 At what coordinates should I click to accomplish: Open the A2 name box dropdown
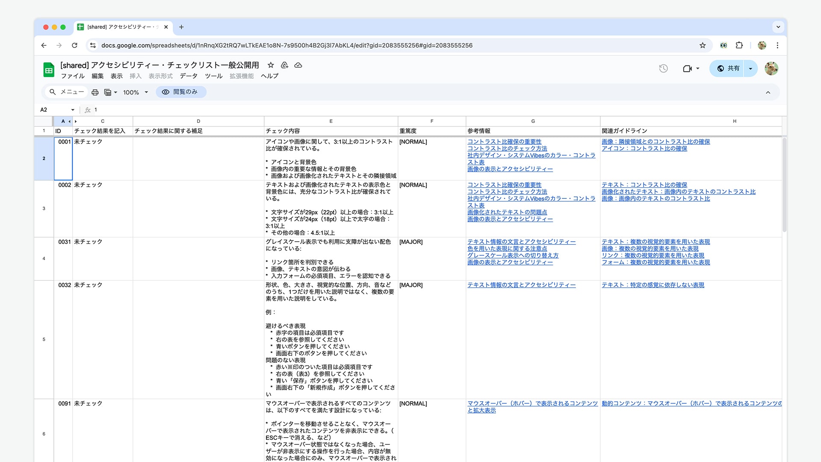click(72, 110)
